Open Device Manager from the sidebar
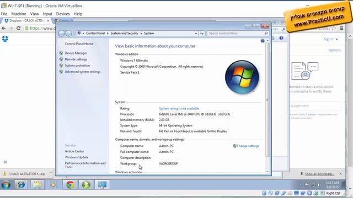This screenshot has width=353, height=198. (x=76, y=53)
